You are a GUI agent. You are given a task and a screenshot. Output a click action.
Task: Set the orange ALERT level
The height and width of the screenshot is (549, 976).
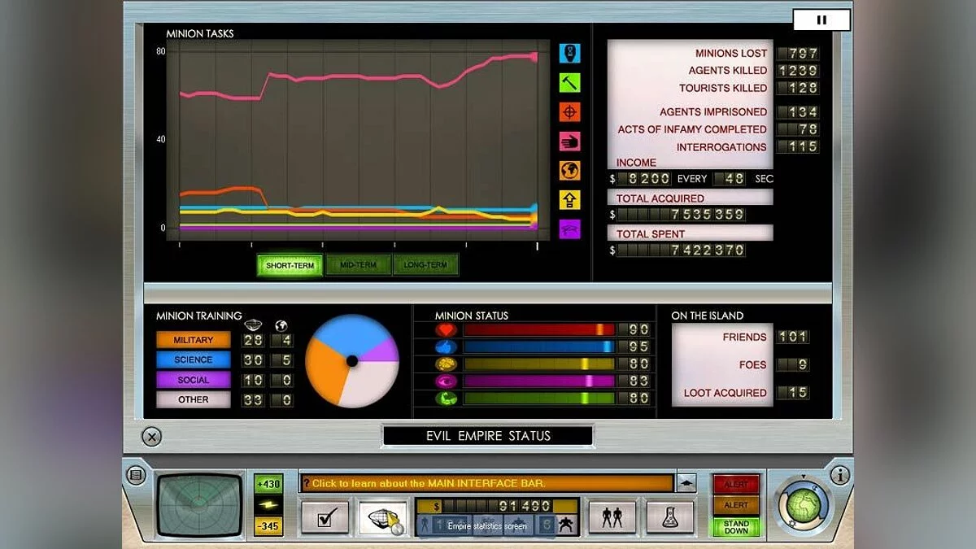tap(736, 505)
